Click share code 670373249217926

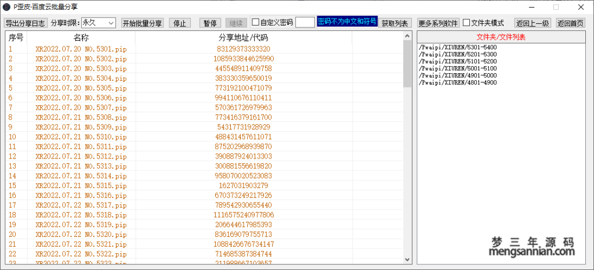244,195
